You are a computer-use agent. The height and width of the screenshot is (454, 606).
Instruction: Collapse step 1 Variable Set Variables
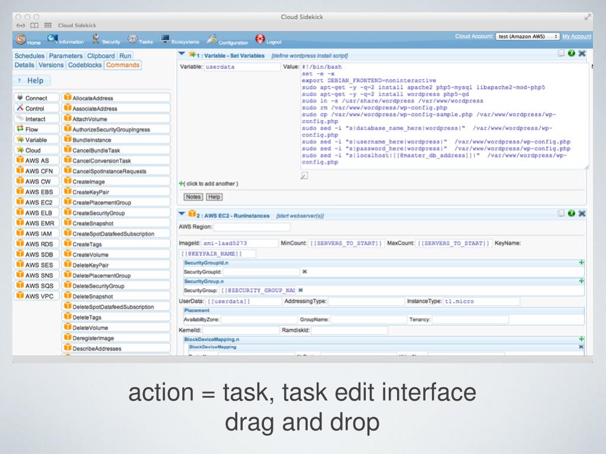[x=182, y=54]
